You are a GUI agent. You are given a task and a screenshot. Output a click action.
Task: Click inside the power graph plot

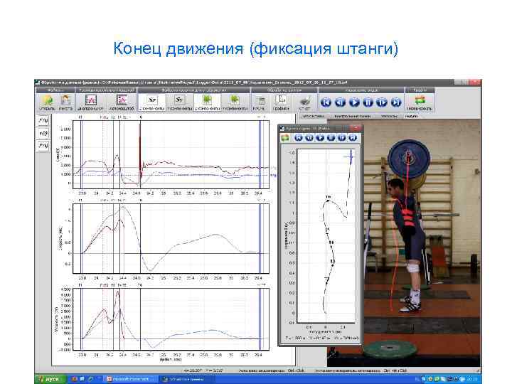point(171,319)
